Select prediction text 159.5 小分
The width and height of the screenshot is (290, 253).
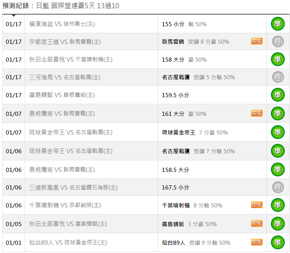(x=175, y=95)
